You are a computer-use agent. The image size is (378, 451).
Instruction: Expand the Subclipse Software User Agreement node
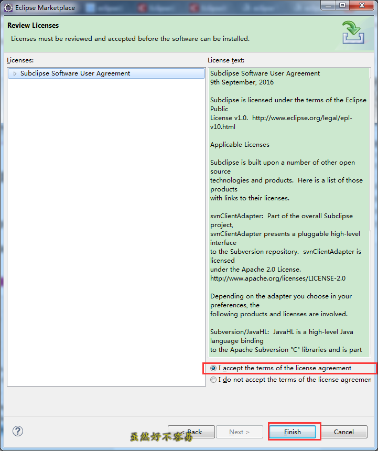point(15,73)
